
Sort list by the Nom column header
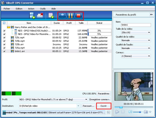point(29,23)
